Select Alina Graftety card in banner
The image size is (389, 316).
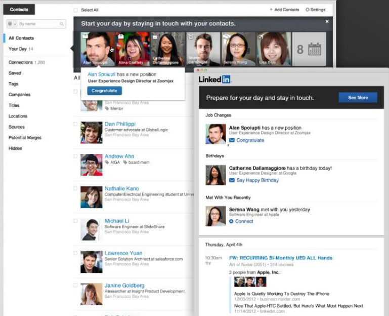coord(133,49)
